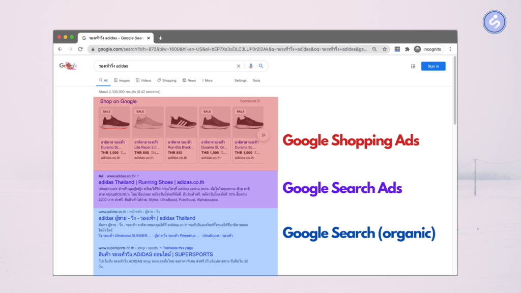Click the Sign in button
Screen dimensions: 521x293
(433, 66)
